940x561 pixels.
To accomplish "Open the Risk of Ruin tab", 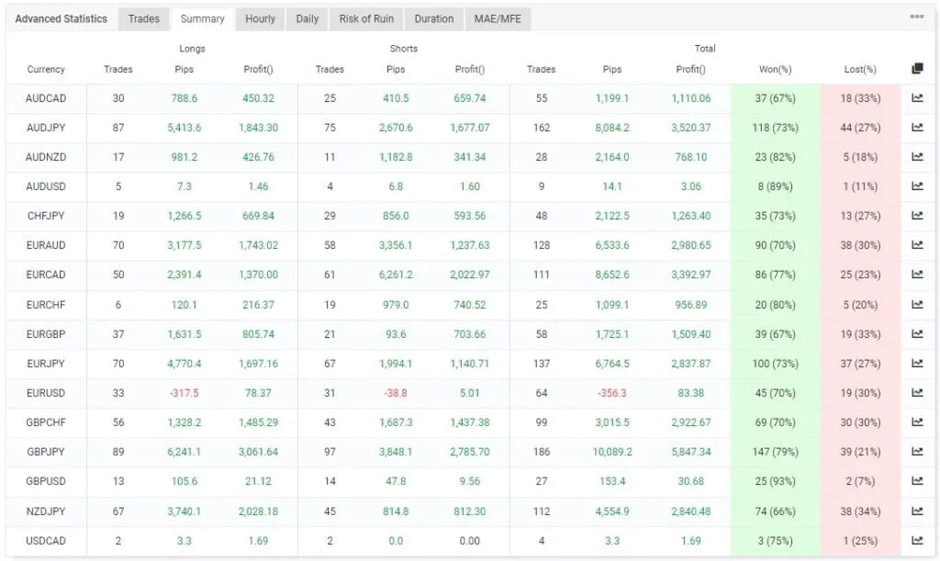I will (x=365, y=18).
